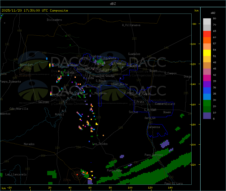Click the 'Co_Diamante' place label
This screenshot has height=191, width=226.
tap(23, 76)
